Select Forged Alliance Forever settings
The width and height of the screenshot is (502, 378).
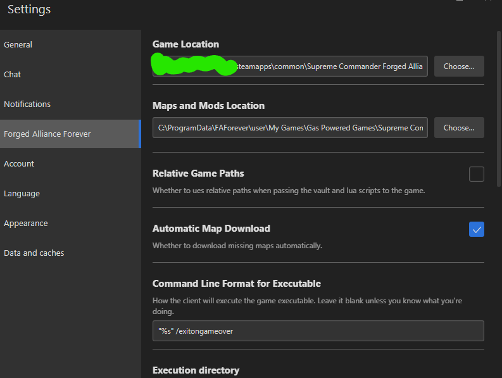70,134
